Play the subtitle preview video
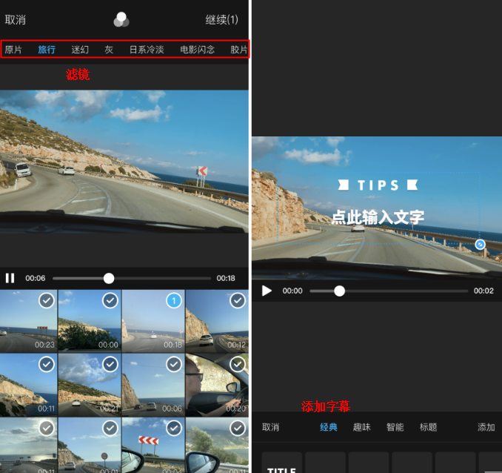 pyautogui.click(x=267, y=291)
